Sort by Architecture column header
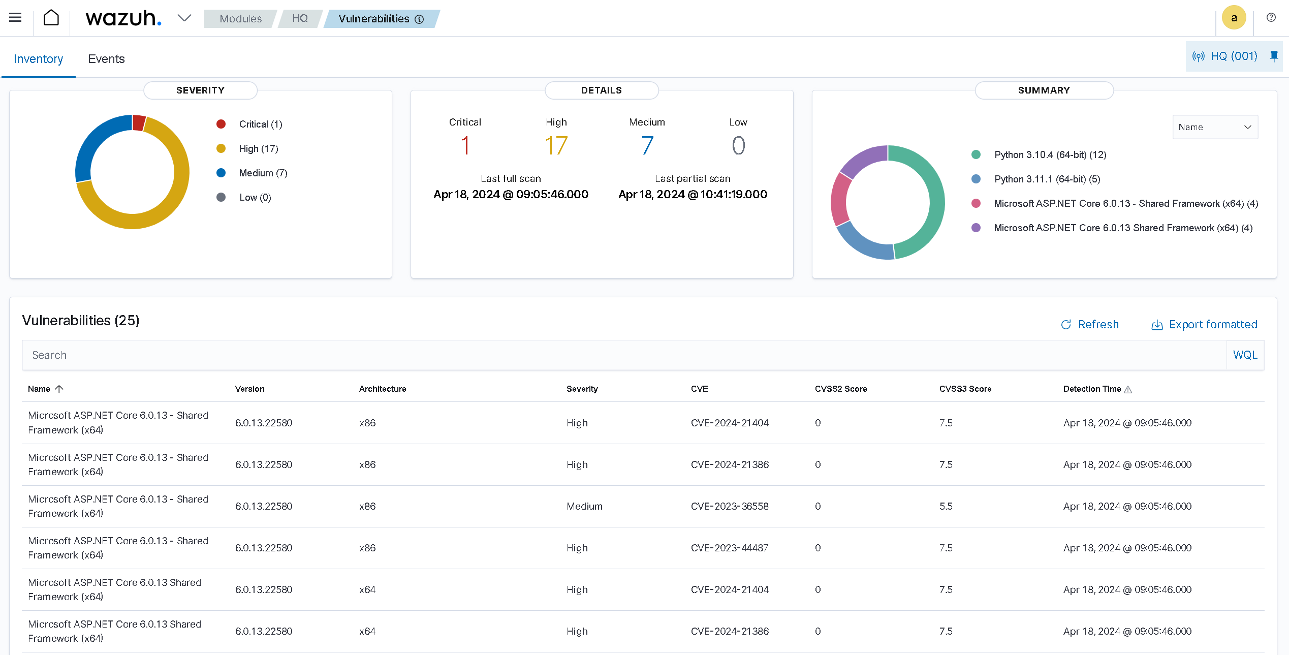This screenshot has width=1289, height=655. (x=383, y=389)
